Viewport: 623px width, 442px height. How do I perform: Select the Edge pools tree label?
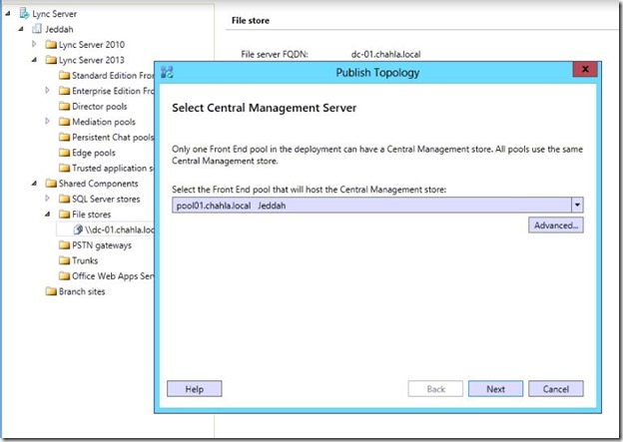click(x=94, y=153)
